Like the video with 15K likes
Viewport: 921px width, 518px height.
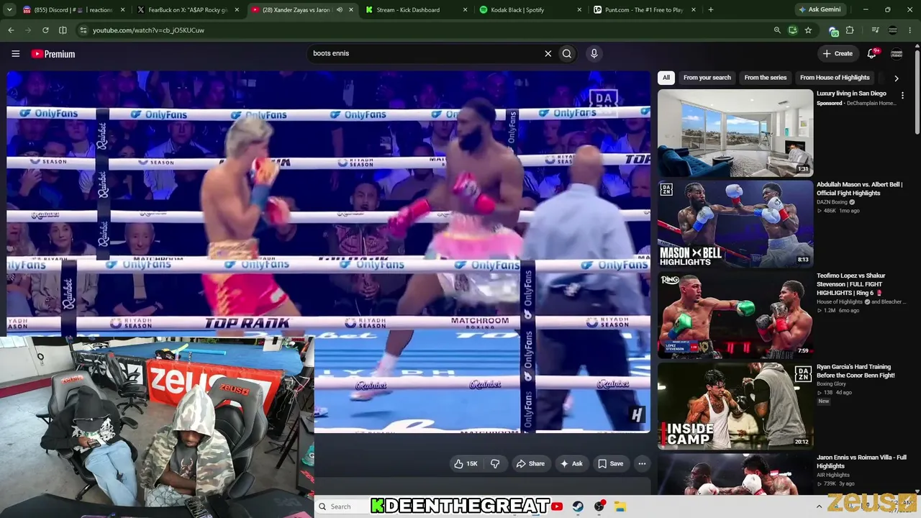coord(466,464)
